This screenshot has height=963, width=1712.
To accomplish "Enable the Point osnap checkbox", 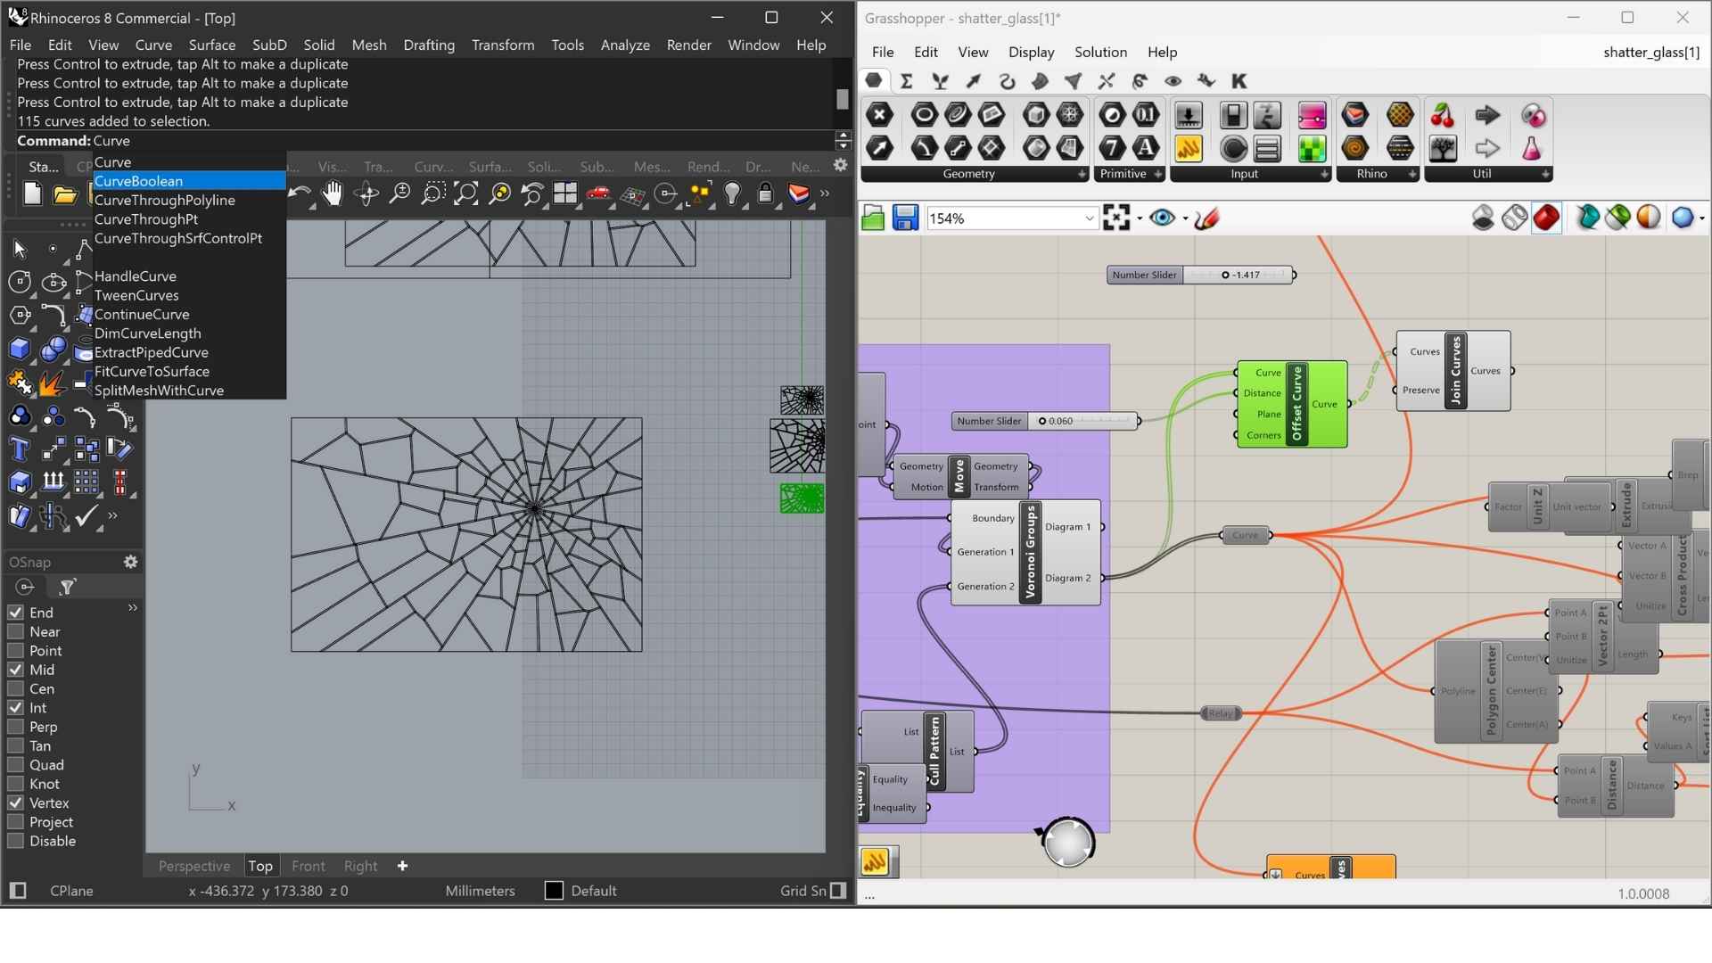I will [15, 650].
